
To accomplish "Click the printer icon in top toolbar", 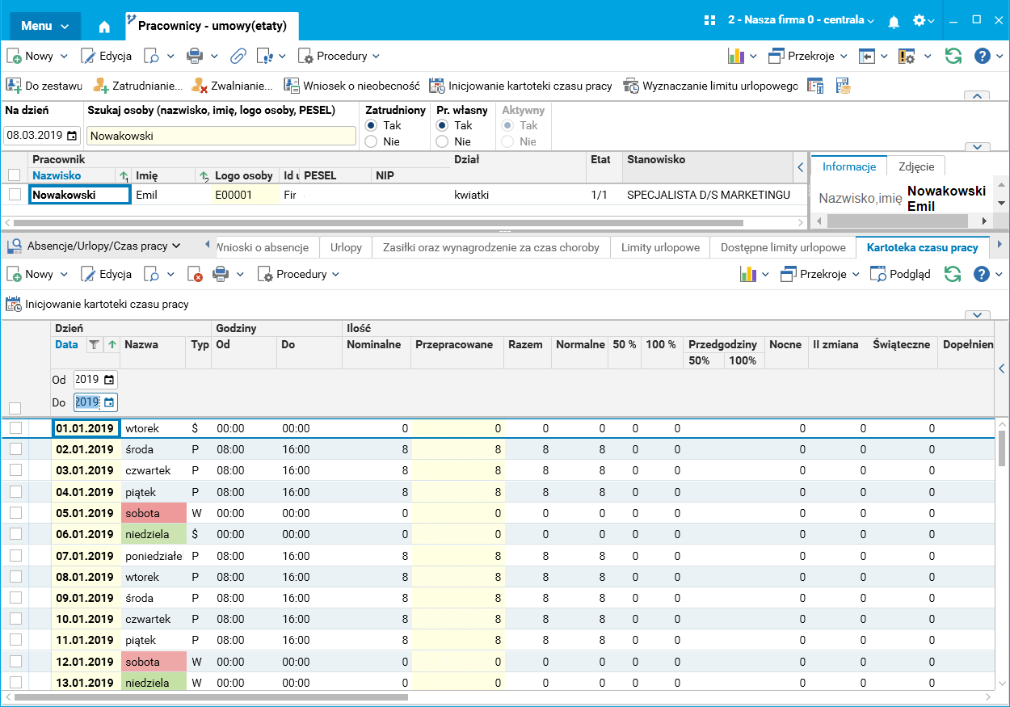I will click(195, 57).
